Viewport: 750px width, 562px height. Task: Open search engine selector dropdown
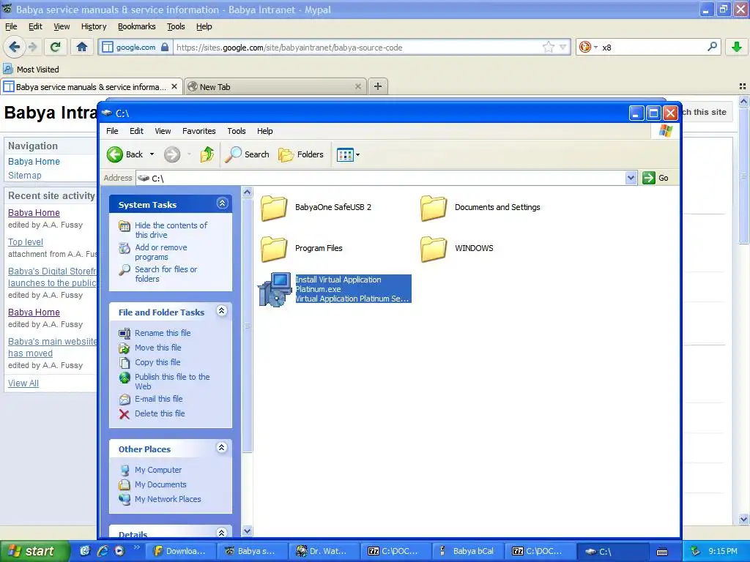[x=588, y=47]
